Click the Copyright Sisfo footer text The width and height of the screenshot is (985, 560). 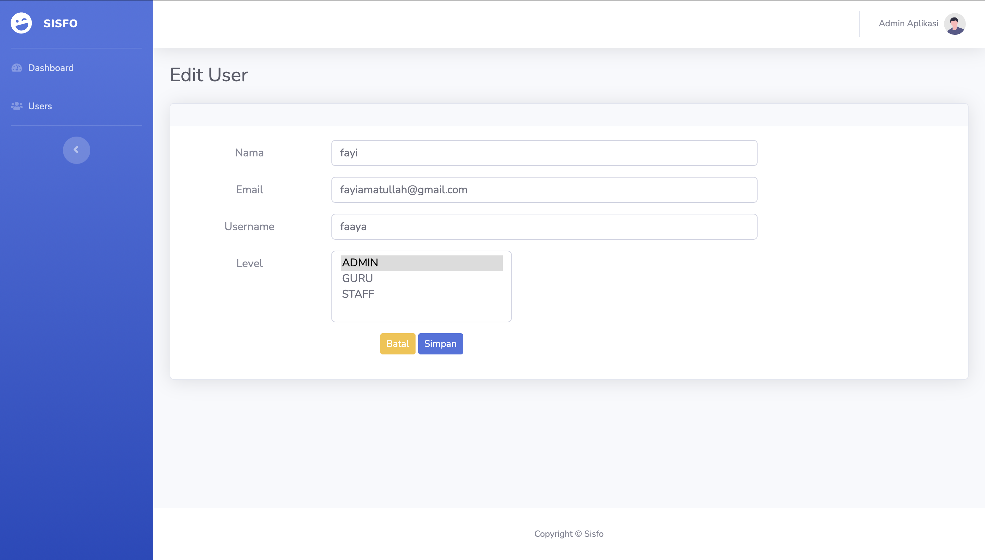[x=568, y=534]
